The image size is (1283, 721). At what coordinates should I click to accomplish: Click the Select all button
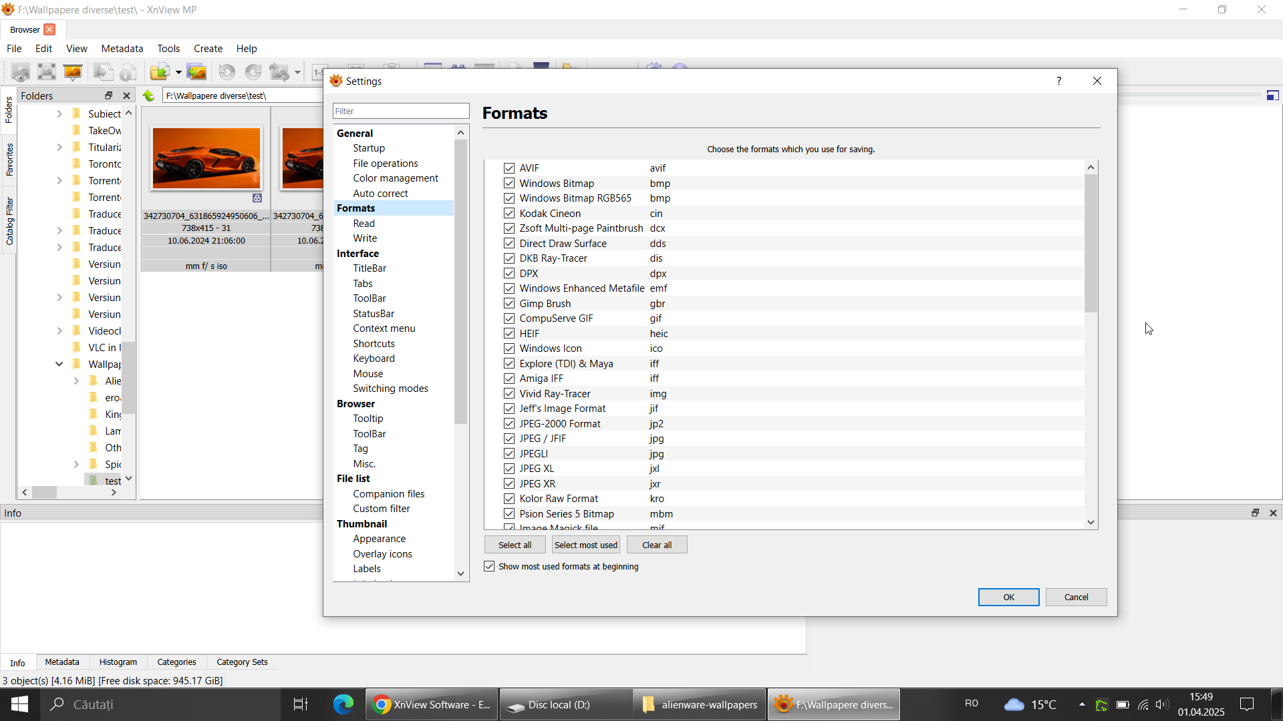point(515,545)
